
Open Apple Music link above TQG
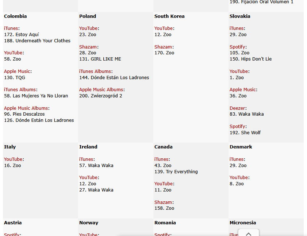tap(17, 71)
